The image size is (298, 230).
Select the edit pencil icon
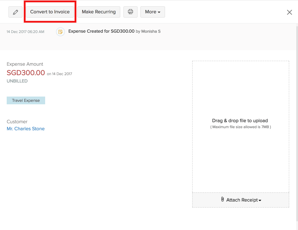15,12
